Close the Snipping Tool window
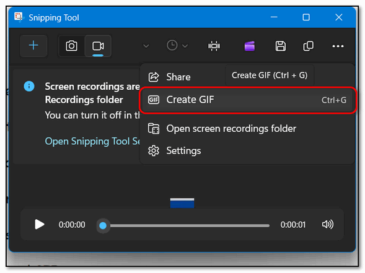 click(339, 17)
